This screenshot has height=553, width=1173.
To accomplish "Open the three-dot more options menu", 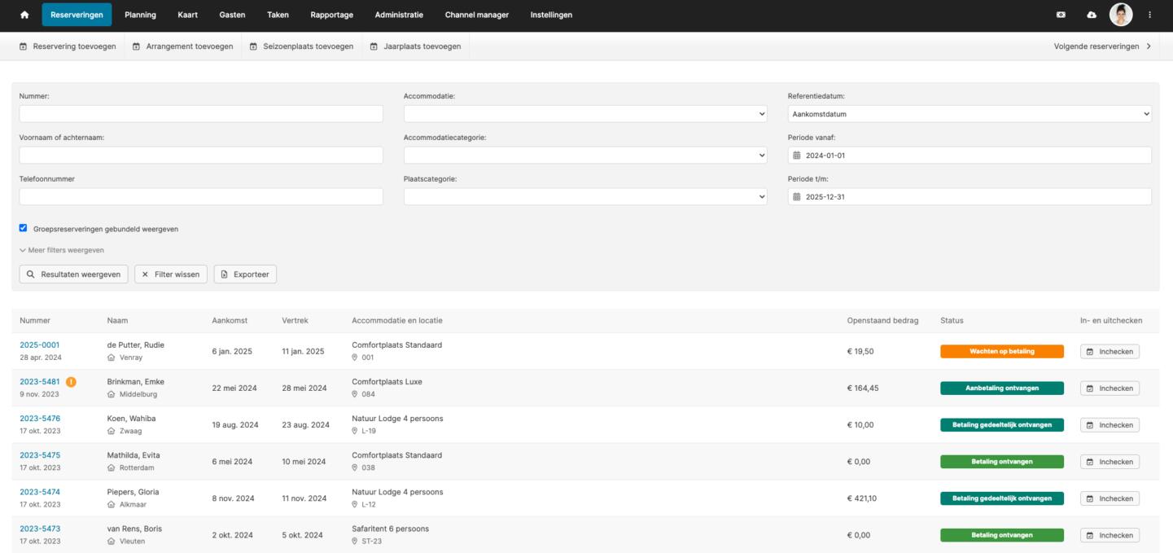I will click(x=1149, y=15).
